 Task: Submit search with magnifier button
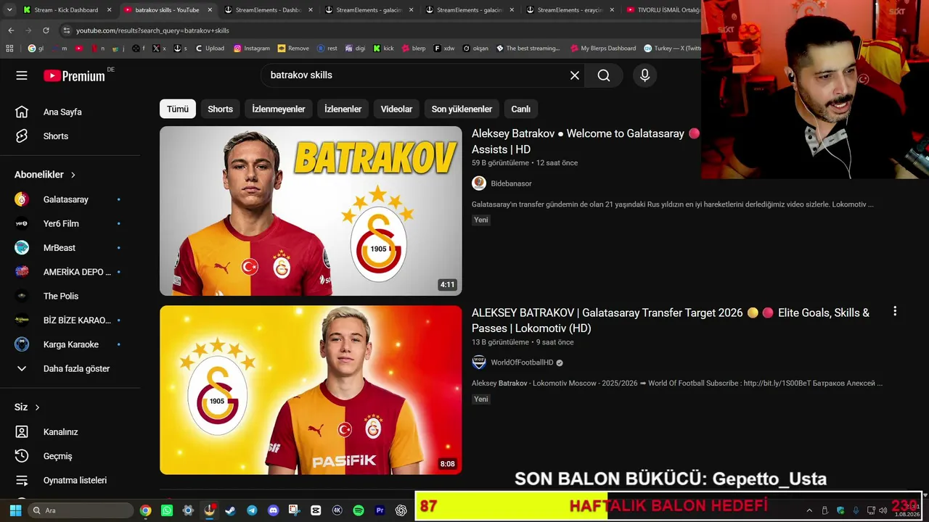click(604, 75)
